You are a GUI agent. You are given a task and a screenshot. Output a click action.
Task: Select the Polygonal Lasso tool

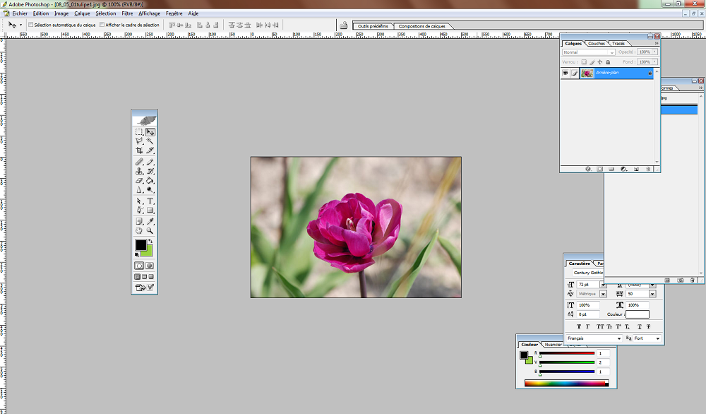[x=139, y=141]
